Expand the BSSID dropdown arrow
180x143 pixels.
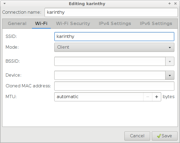[x=170, y=61]
